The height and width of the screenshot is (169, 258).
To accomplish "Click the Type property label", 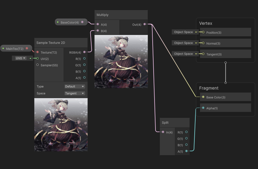I will tap(40, 87).
